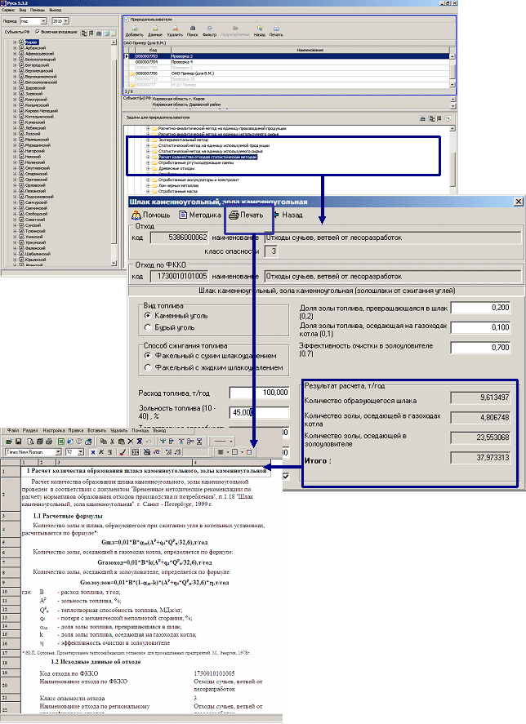
Task: Select the Каменный уголь fuel type
Action: (x=148, y=314)
